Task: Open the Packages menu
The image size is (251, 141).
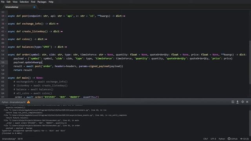Action: tap(42, 2)
